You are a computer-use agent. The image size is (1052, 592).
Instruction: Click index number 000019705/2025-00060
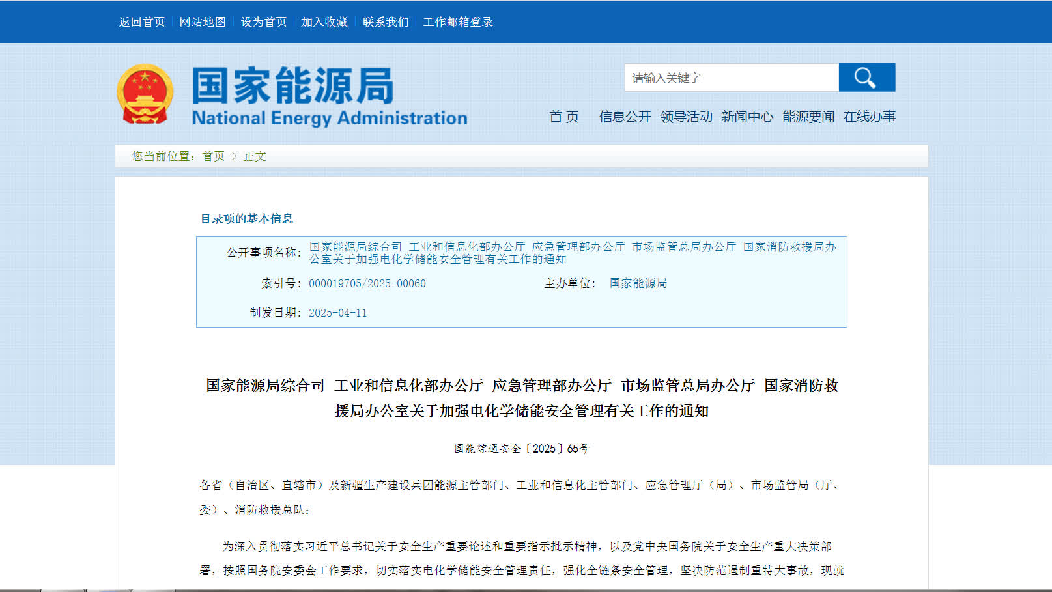point(367,283)
